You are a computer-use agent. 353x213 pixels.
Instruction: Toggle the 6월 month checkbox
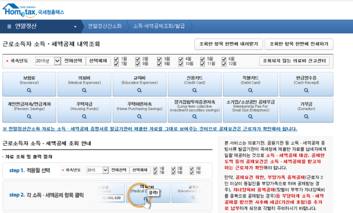pos(224,59)
